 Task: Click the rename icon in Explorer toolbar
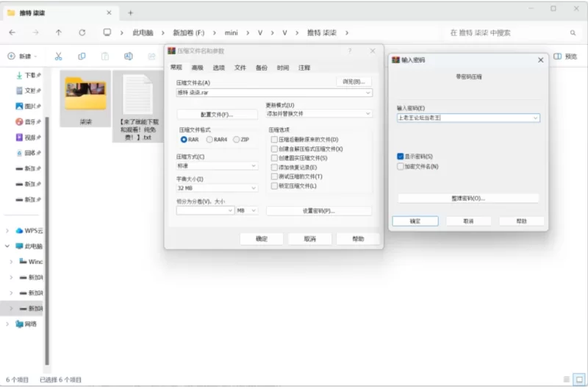[128, 57]
